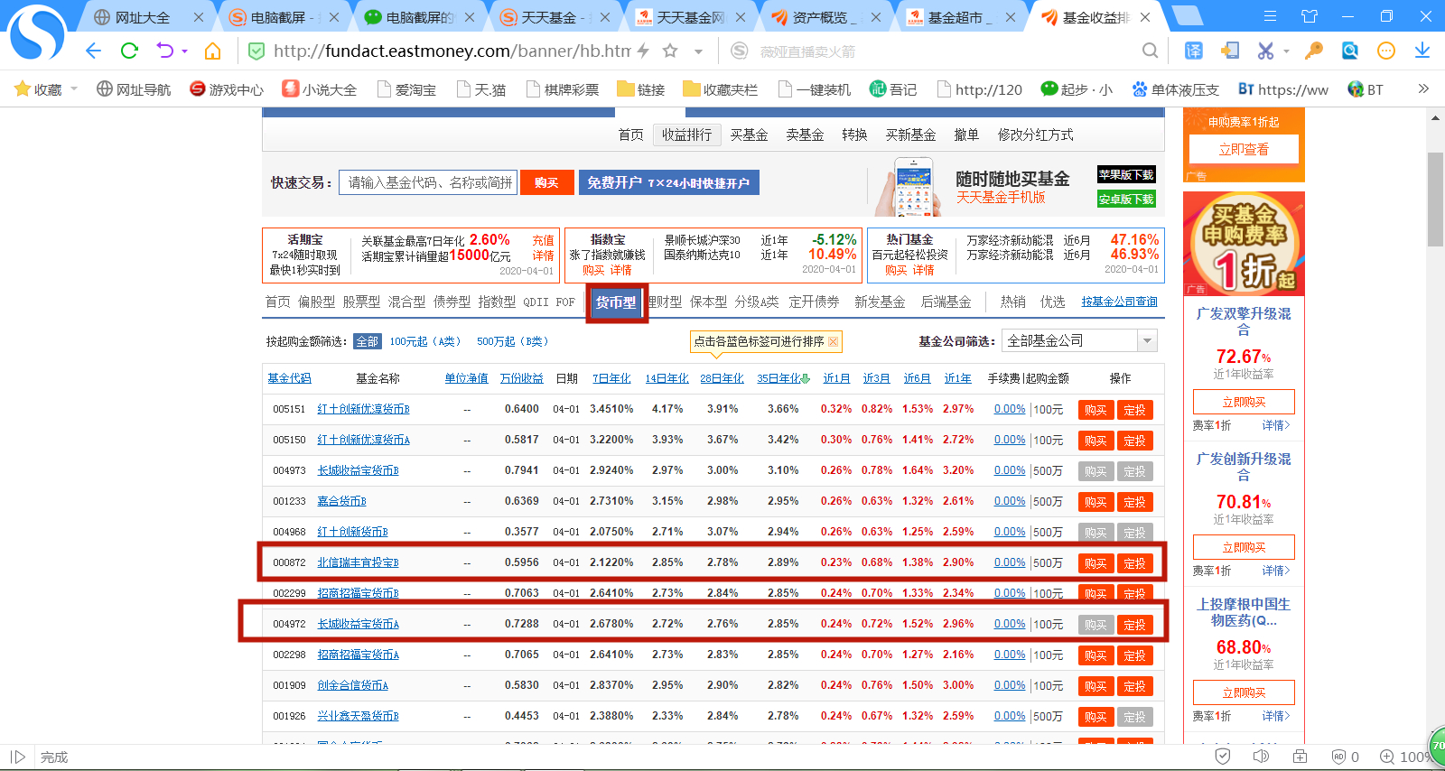Switch to the 股票型 fund category tab
1445x771 pixels.
coord(361,302)
